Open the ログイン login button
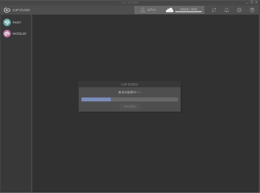 click(x=149, y=10)
